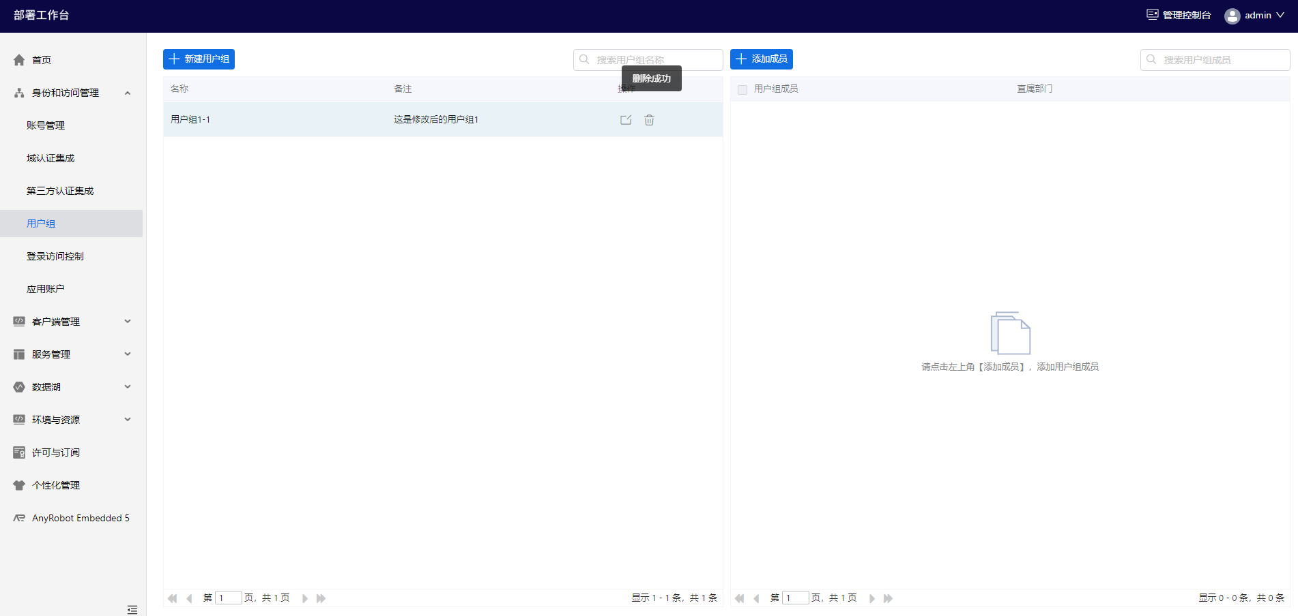
Task: Focus the 搜索用户组名称 search field
Action: 648,60
